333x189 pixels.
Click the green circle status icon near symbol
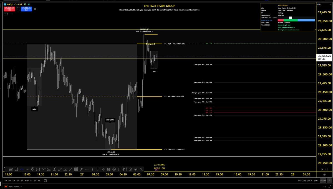tap(29, 4)
